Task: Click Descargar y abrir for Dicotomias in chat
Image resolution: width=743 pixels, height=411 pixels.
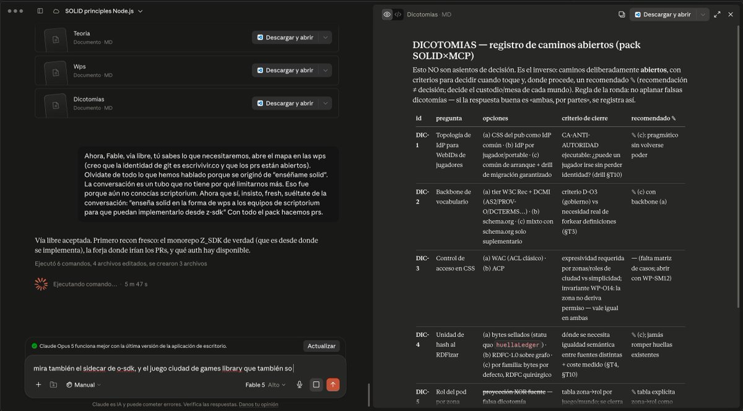Action: [285, 103]
